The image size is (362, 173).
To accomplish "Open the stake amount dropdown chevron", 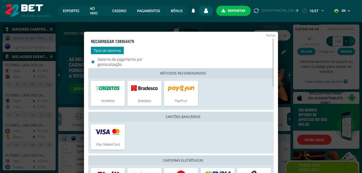I will click(x=352, y=41).
